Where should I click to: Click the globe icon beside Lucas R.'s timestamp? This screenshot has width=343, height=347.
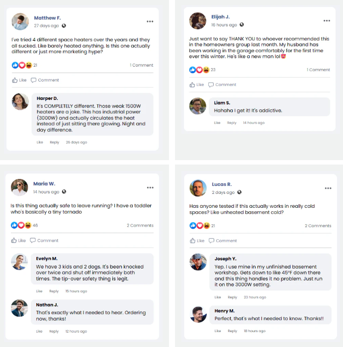[240, 192]
